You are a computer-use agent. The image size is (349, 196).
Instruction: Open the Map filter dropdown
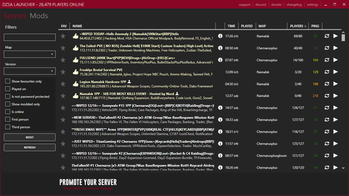pyautogui.click(x=30, y=54)
